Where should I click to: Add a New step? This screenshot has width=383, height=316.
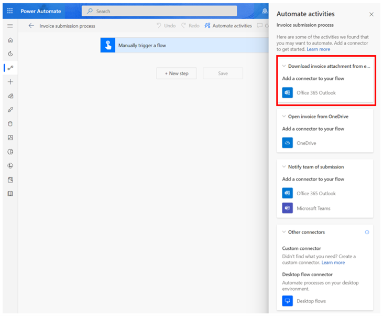point(177,73)
